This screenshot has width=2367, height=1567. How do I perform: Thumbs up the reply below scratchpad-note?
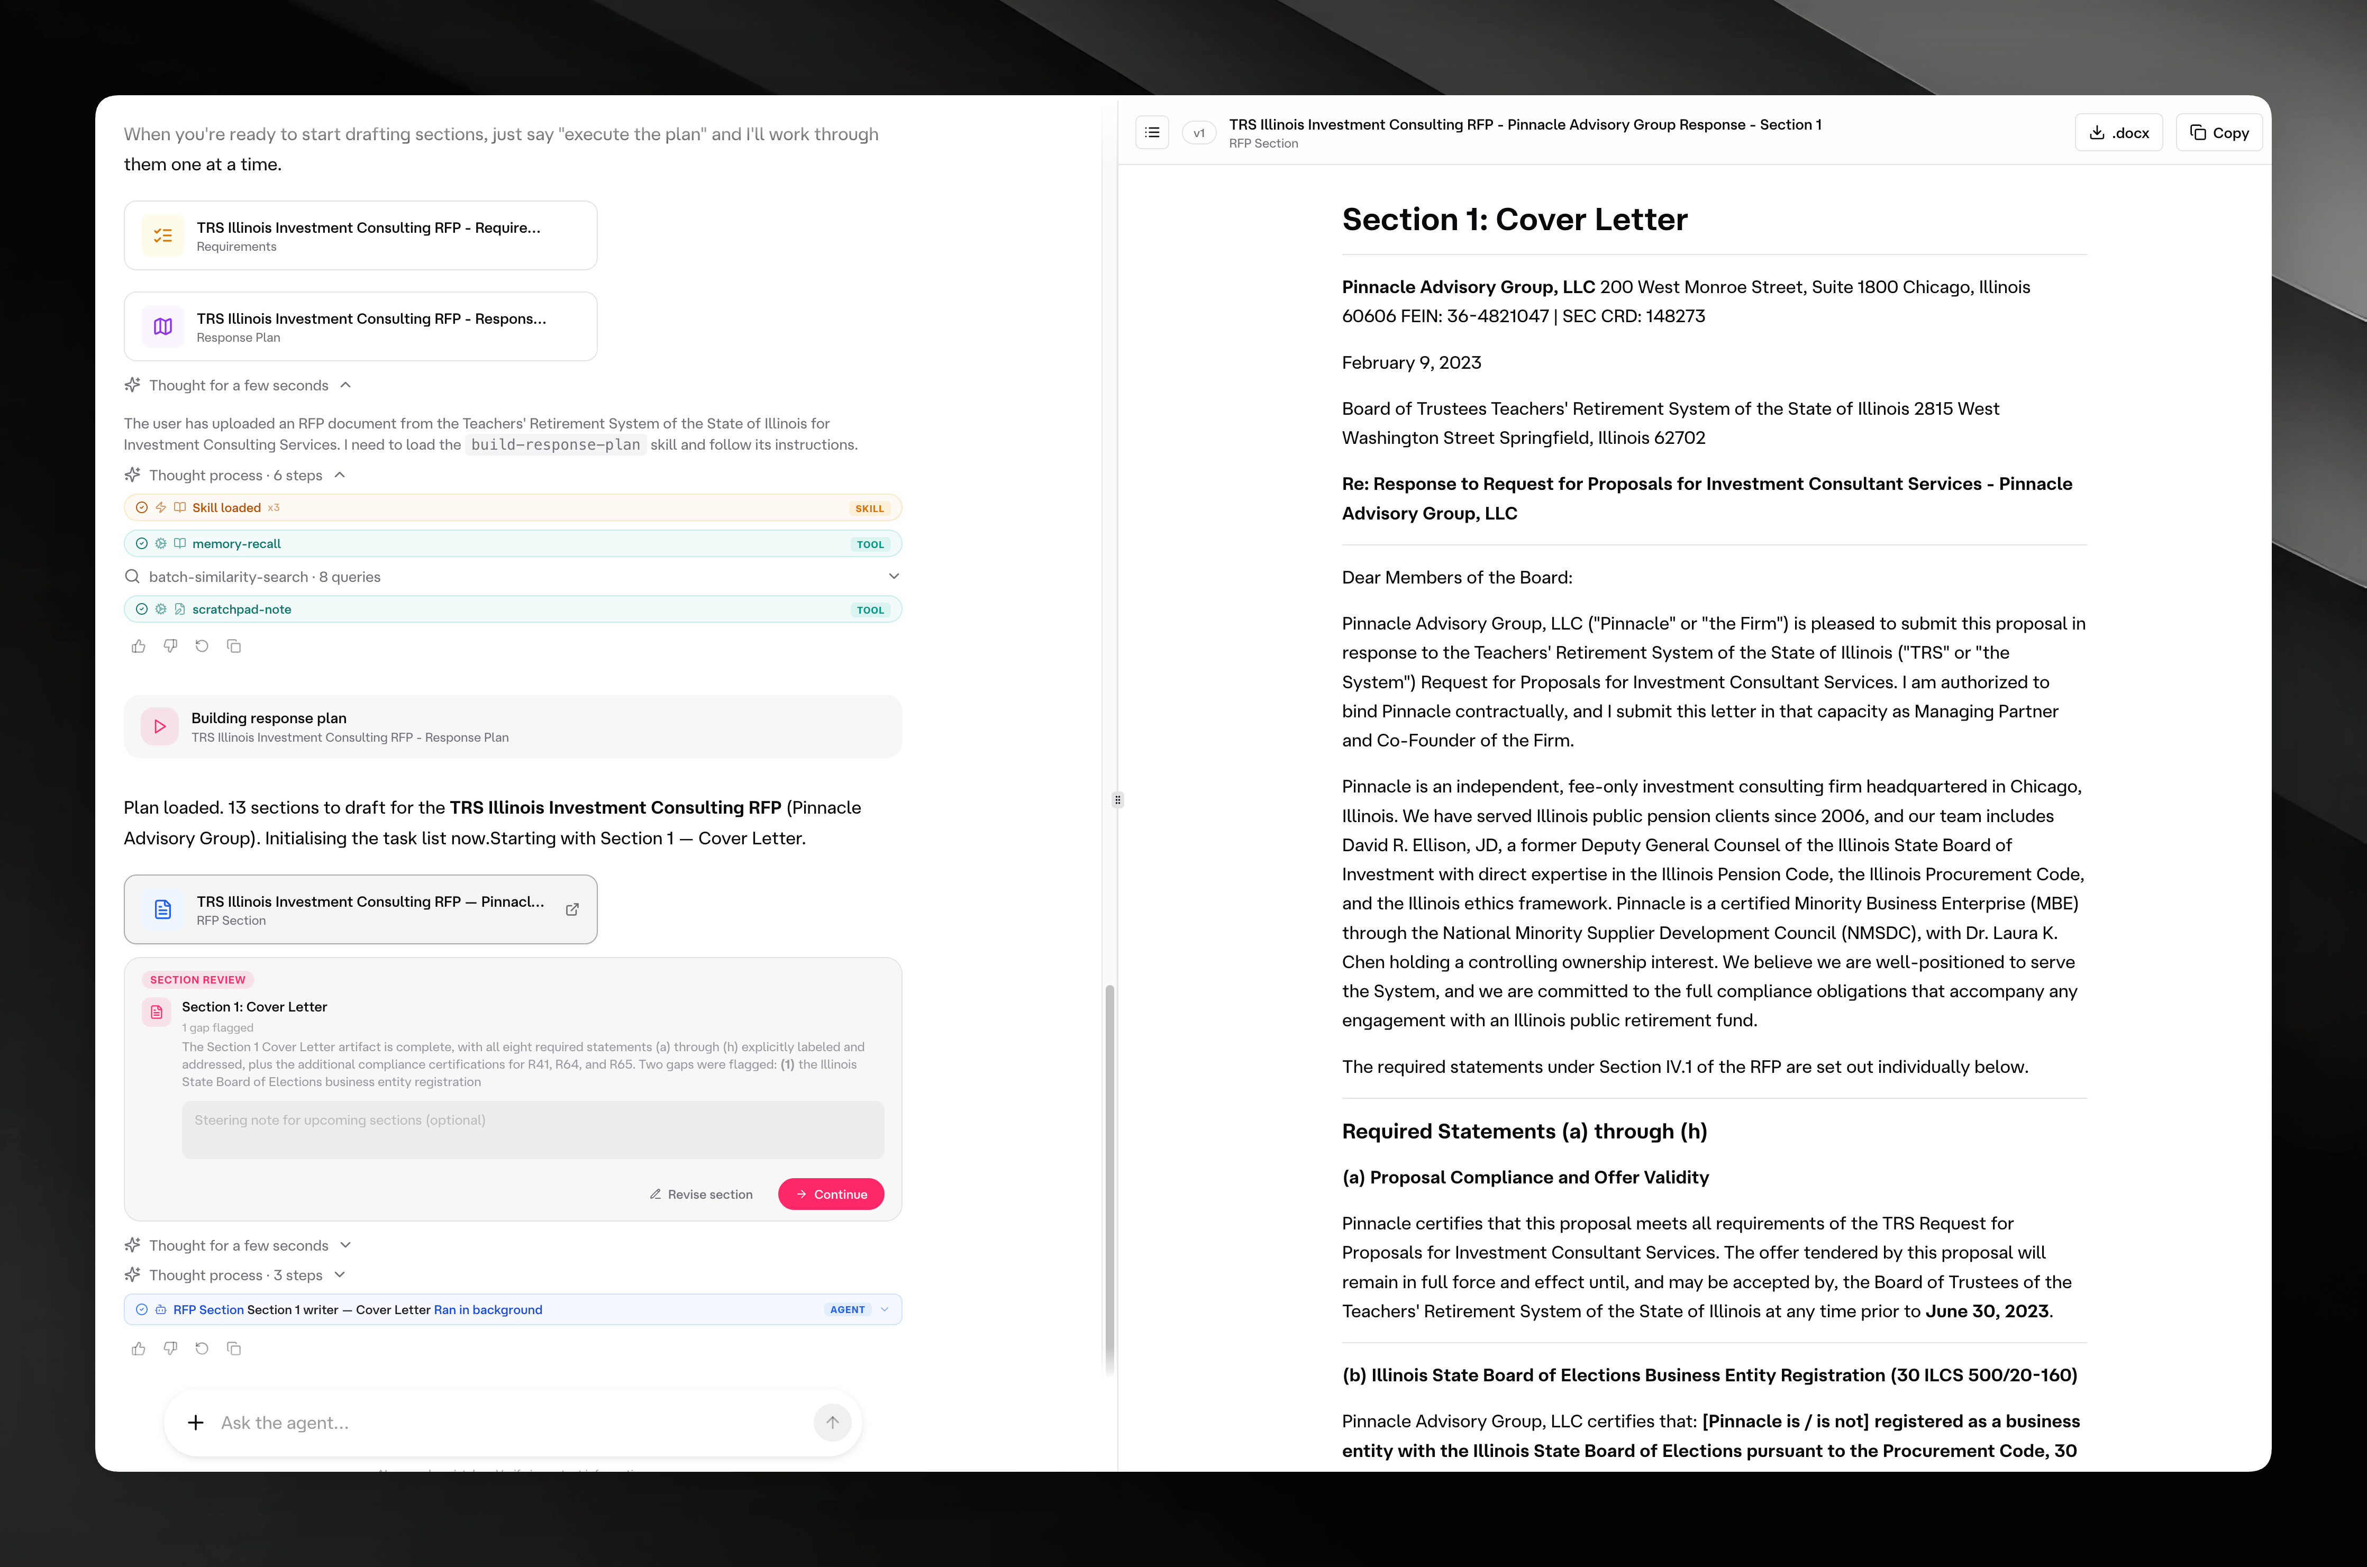pos(139,646)
